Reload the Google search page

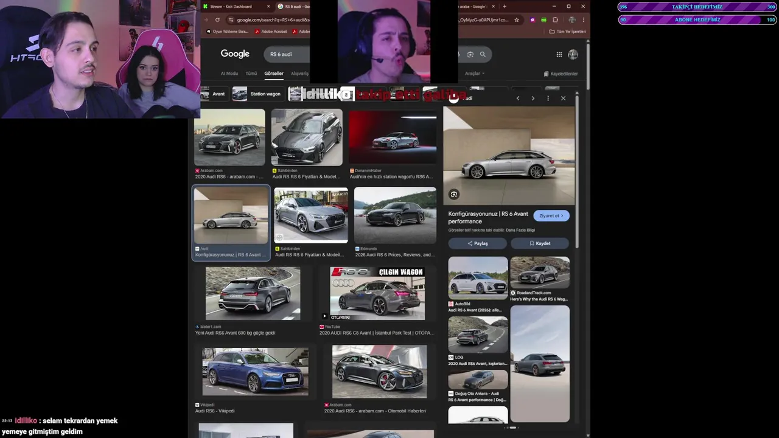click(x=218, y=19)
